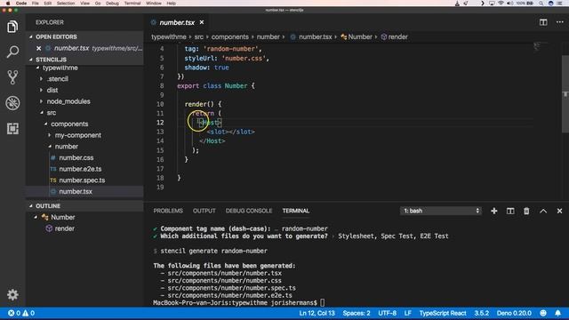Select number.tsx file in explorer tree
Viewport: 569px width, 320px height.
(x=75, y=192)
